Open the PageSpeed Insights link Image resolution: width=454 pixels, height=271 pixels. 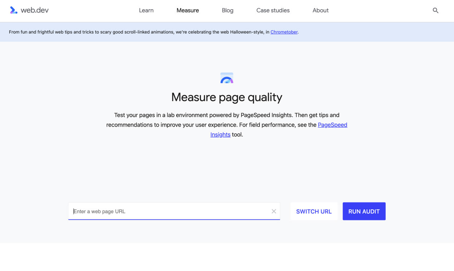(332, 125)
